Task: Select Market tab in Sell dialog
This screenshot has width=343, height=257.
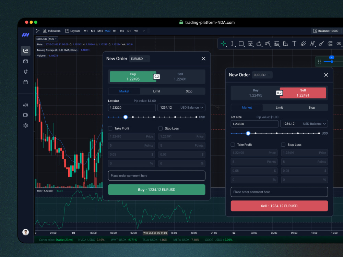Action: pyautogui.click(x=247, y=108)
